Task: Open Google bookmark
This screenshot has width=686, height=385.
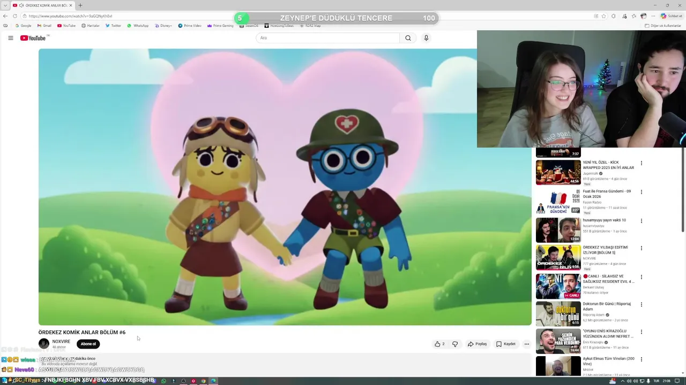Action: (x=24, y=26)
